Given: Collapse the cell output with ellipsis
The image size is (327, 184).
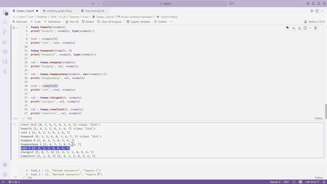Looking at the screenshot, I should click(x=15, y=125).
